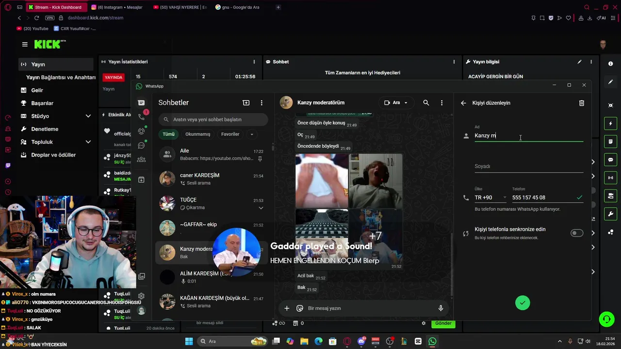Image resolution: width=621 pixels, height=349 pixels.
Task: Open Yayın Bağlantısı ve Anahtarı
Action: point(61,78)
